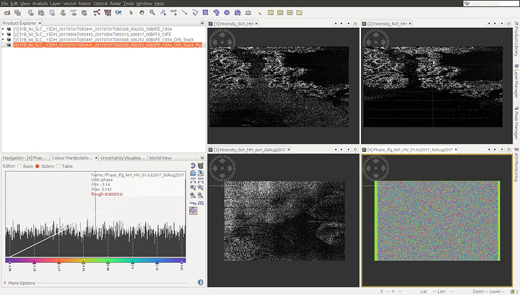Viewport: 520px width, 295px height.
Task: Stretch histogram to 95 percent
Action: click(x=193, y=180)
